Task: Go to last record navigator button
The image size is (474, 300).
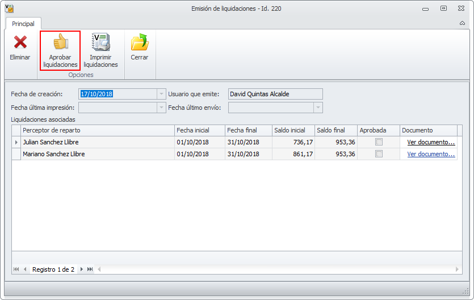Action: point(90,269)
